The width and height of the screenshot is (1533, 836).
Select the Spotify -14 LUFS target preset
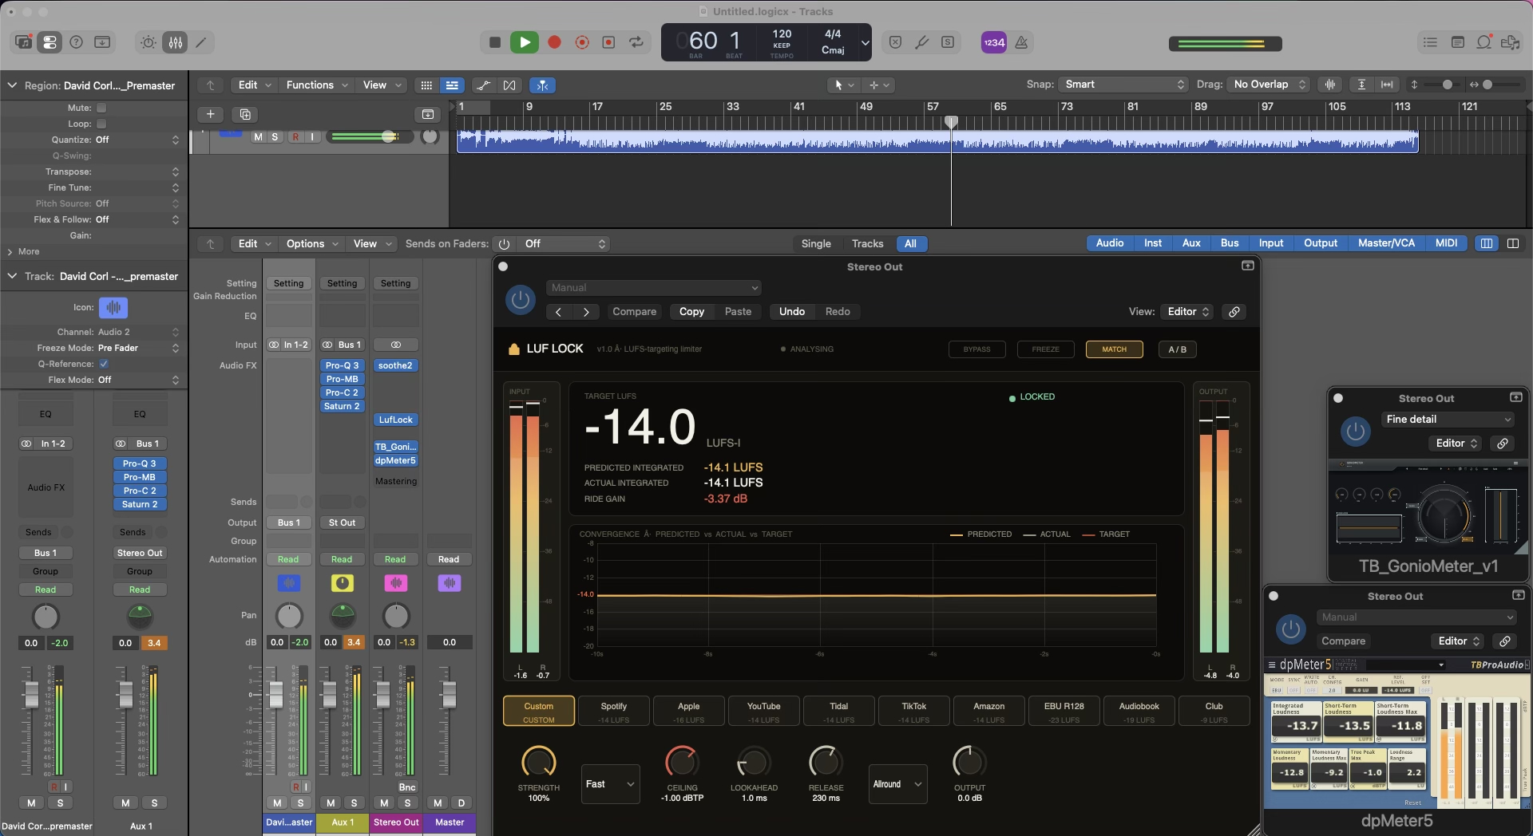[x=613, y=712]
